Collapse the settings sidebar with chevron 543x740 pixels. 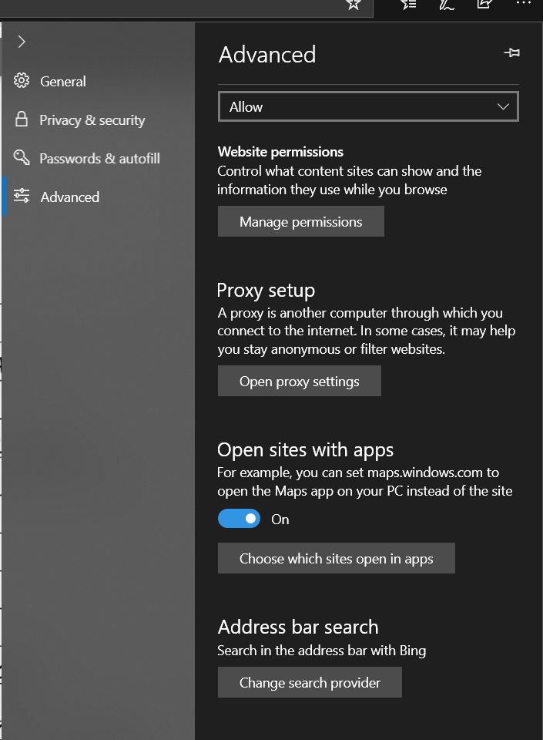point(22,42)
